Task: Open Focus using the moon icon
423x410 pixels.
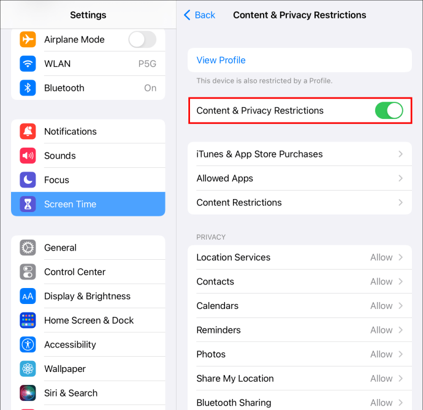Action: [28, 180]
